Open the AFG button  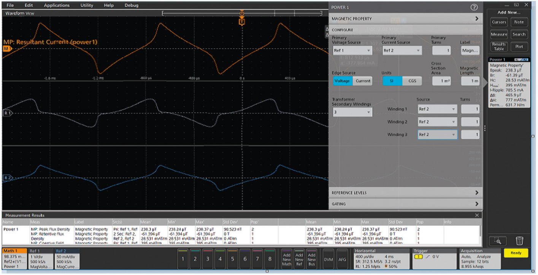point(342,259)
